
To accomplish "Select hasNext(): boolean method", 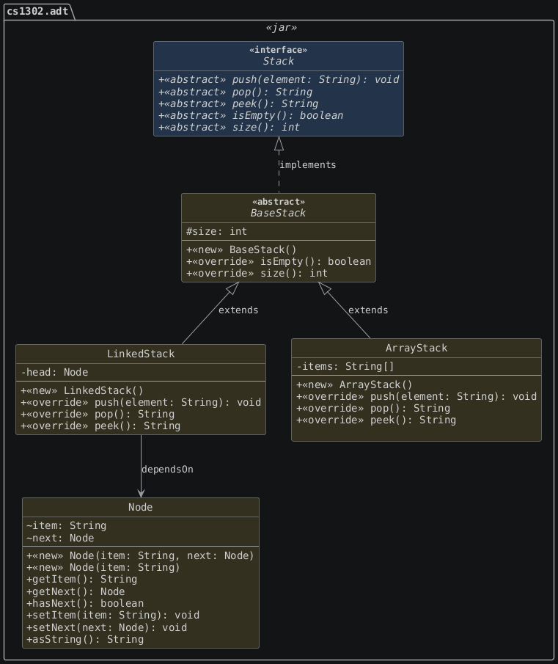I will pos(85,603).
